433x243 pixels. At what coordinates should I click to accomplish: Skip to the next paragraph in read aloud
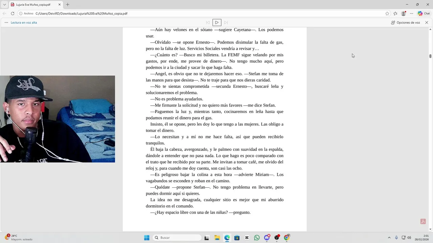click(x=226, y=23)
